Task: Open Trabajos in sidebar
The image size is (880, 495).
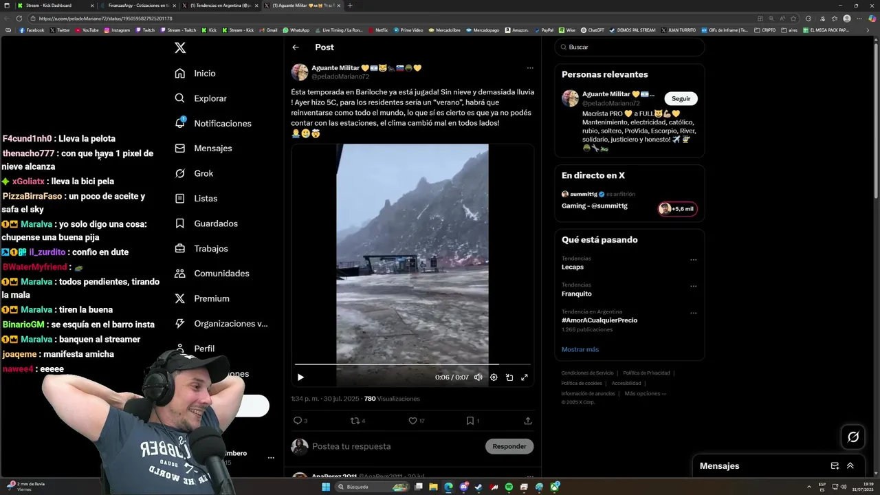Action: click(201, 248)
